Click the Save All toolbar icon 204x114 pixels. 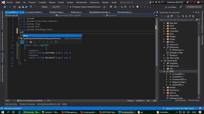tap(26, 7)
